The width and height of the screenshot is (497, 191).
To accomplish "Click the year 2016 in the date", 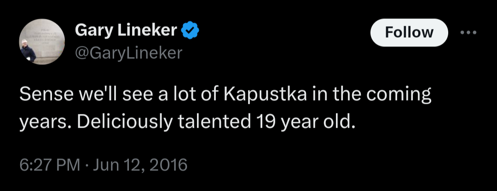I will tap(170, 164).
